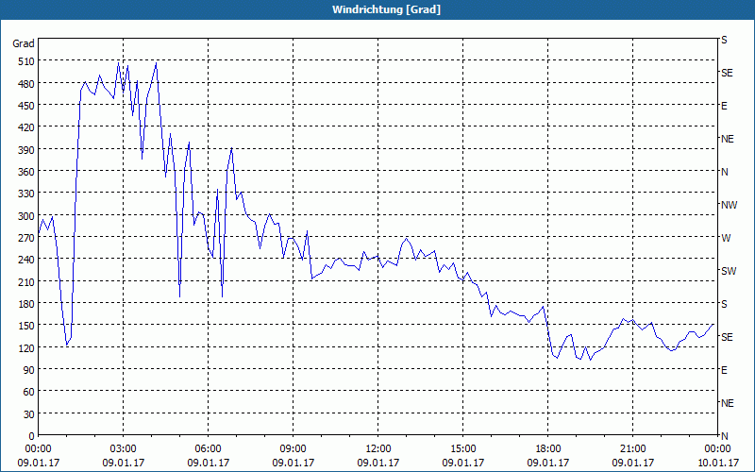Image resolution: width=755 pixels, height=472 pixels.
Task: Click the 270 axis label
Action: [x=26, y=238]
